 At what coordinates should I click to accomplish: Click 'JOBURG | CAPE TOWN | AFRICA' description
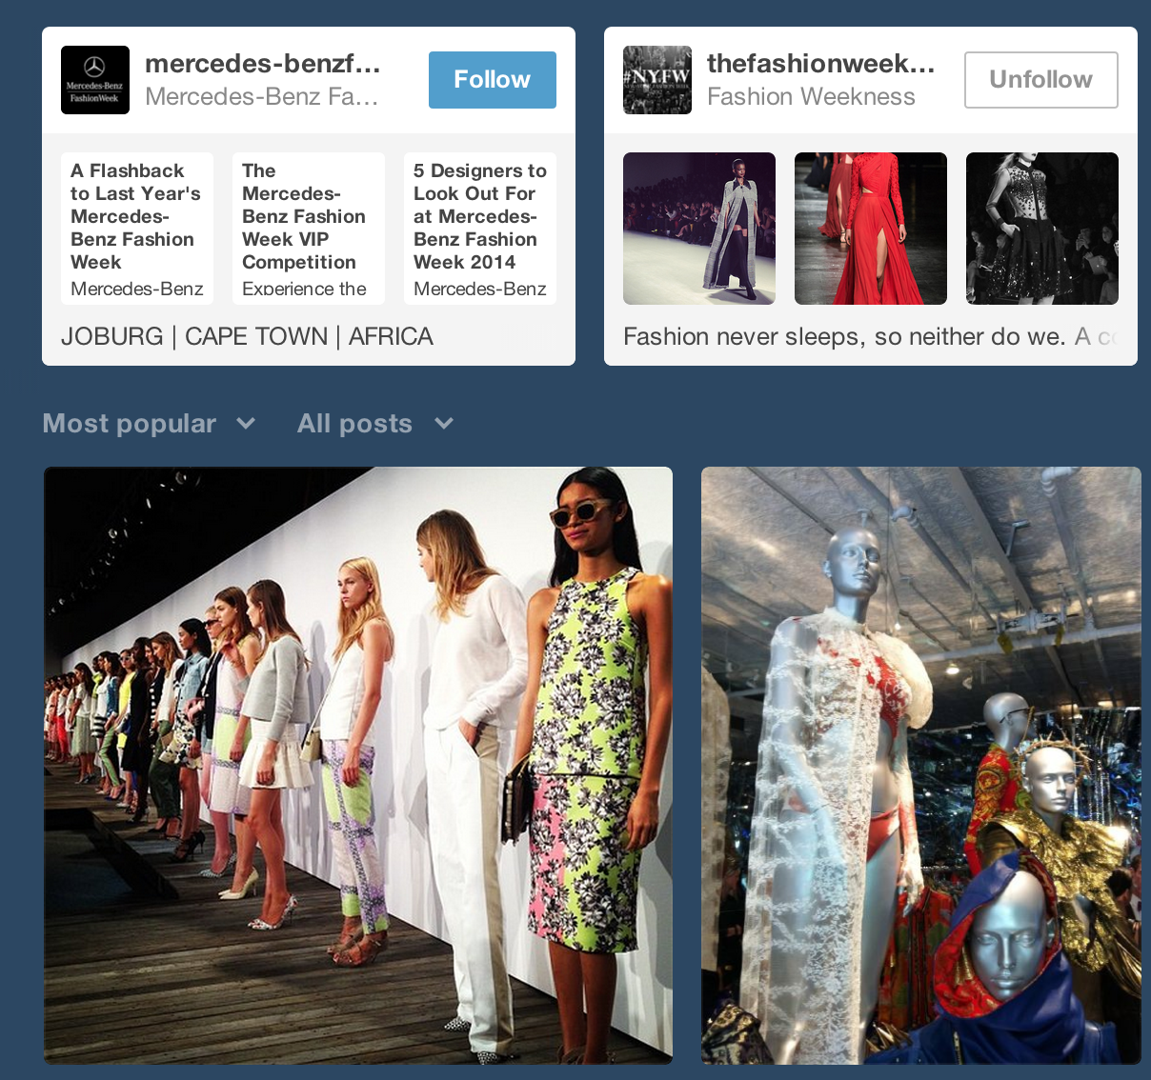click(x=247, y=336)
